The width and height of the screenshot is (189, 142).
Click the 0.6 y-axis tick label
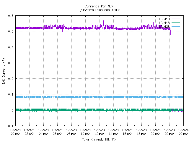(11, 16)
